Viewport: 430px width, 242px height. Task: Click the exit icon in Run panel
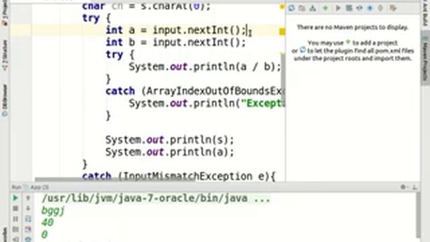15,239
